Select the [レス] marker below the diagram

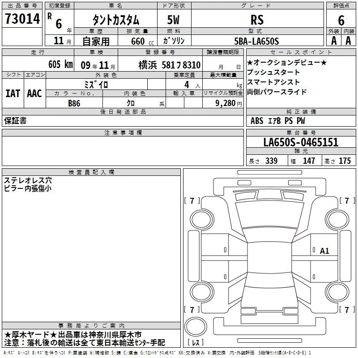click(x=196, y=343)
